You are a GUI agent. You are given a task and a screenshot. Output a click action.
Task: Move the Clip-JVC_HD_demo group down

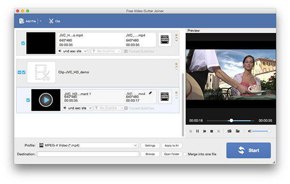[176, 69]
